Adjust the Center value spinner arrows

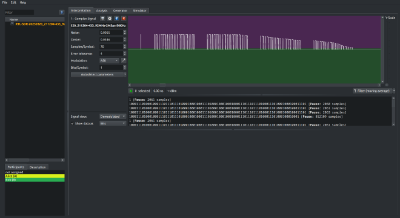[x=124, y=40]
